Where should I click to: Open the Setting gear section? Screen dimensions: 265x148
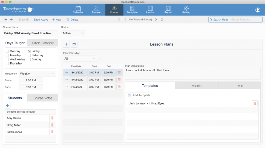coord(186,10)
